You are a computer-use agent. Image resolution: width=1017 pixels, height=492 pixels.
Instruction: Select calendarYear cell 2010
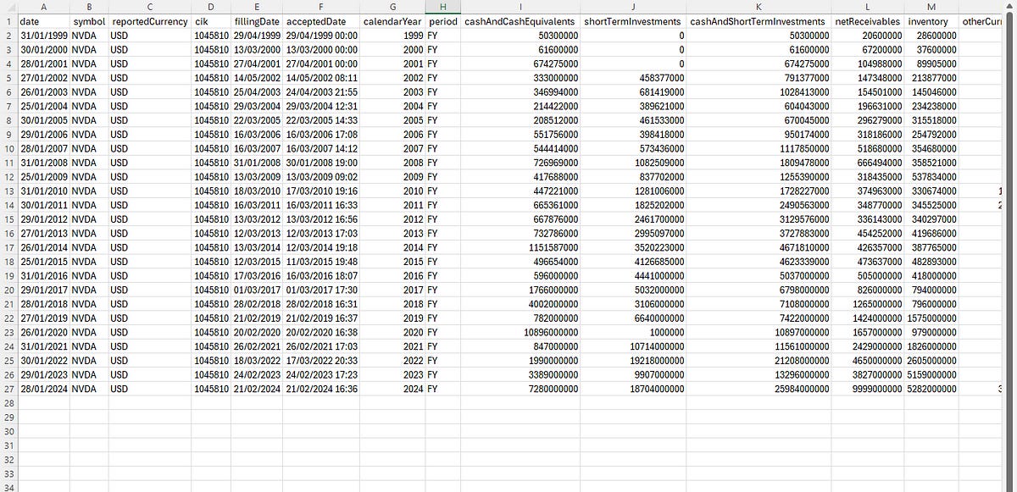[392, 191]
